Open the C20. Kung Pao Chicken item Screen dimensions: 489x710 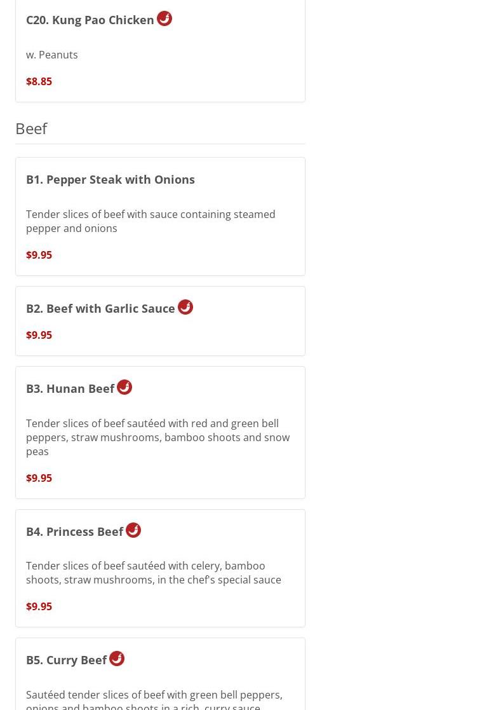pos(90,20)
